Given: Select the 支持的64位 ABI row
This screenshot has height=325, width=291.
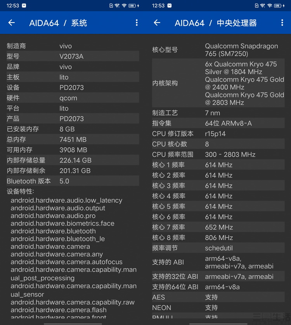Looking at the screenshot, I should pos(218,287).
